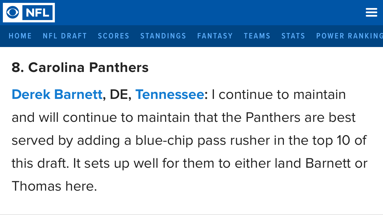383x215 pixels.
Task: Click the '8. Carolina Panthers' heading
Action: tap(80, 68)
